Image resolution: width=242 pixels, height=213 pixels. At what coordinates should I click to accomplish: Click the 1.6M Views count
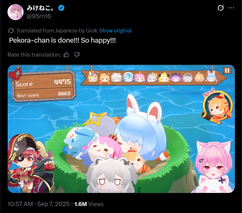(89, 204)
